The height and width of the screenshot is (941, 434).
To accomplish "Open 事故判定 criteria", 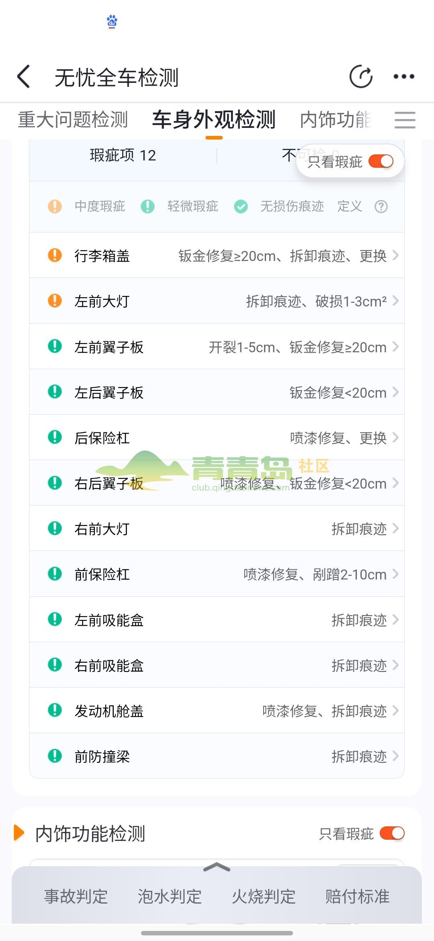I will pos(76,896).
